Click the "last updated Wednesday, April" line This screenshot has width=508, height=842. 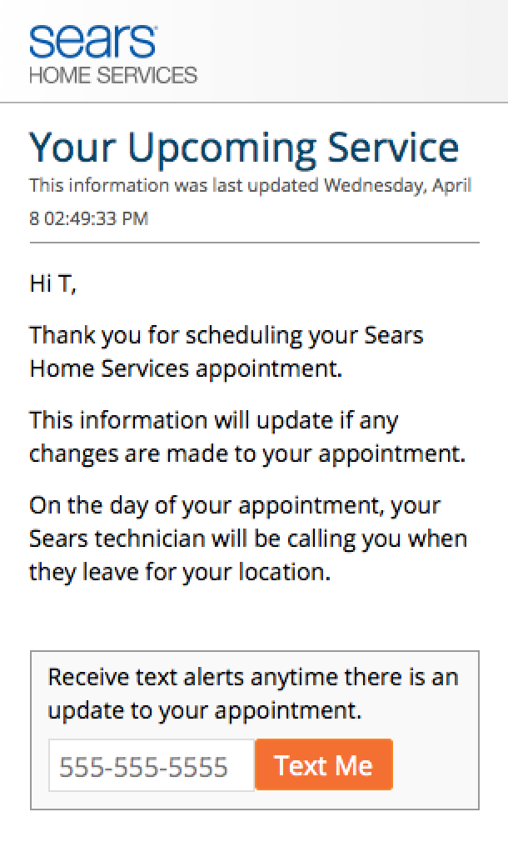click(250, 185)
